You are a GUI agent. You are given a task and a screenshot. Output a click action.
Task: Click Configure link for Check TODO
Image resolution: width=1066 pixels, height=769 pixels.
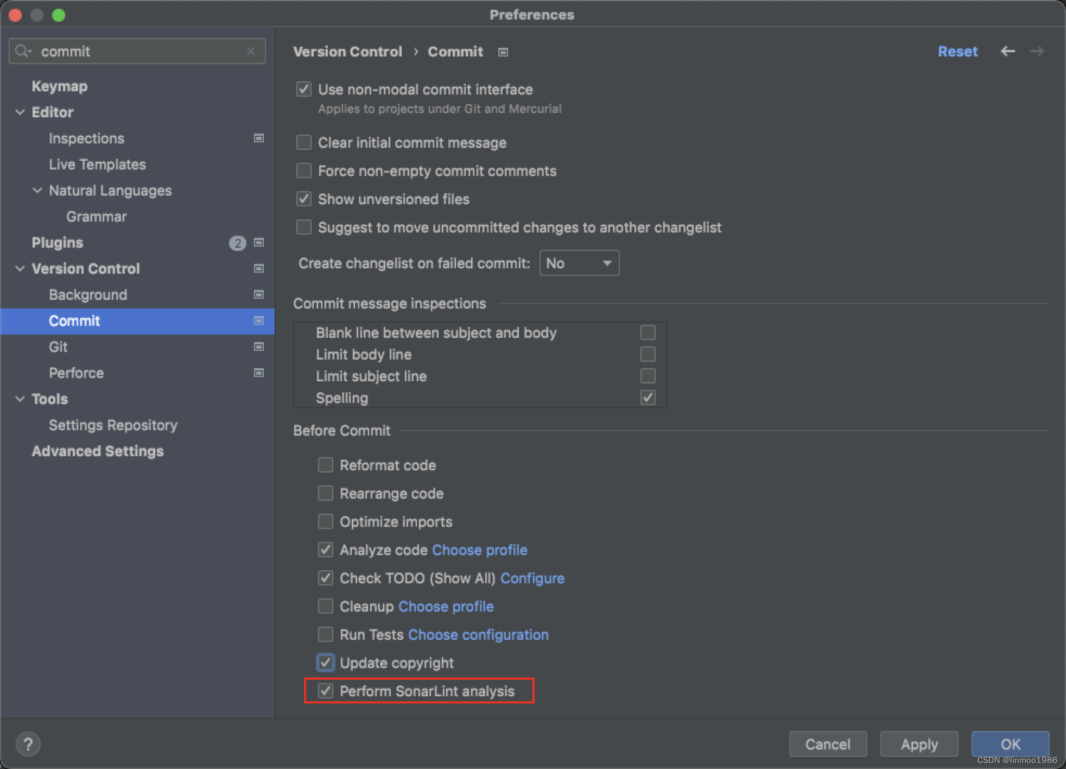click(x=532, y=578)
